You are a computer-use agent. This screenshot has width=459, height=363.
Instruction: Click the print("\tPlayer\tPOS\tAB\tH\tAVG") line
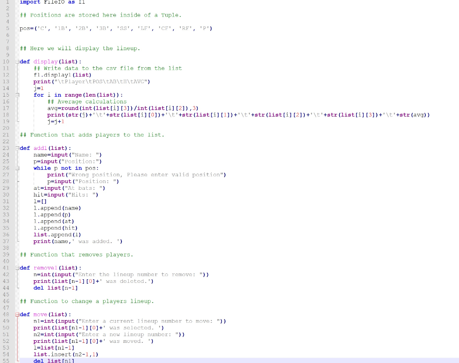pos(91,82)
